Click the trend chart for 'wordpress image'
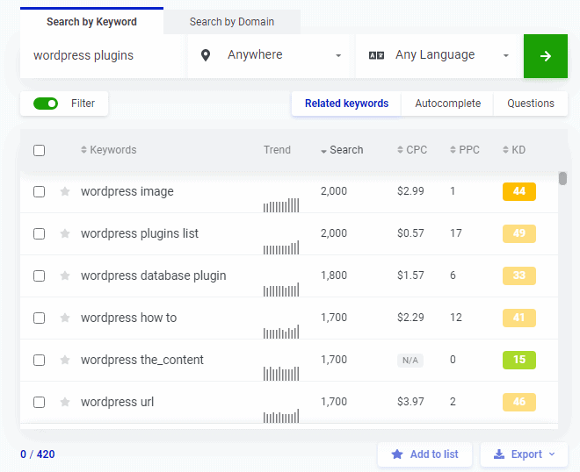This screenshot has width=580, height=472. [281, 204]
